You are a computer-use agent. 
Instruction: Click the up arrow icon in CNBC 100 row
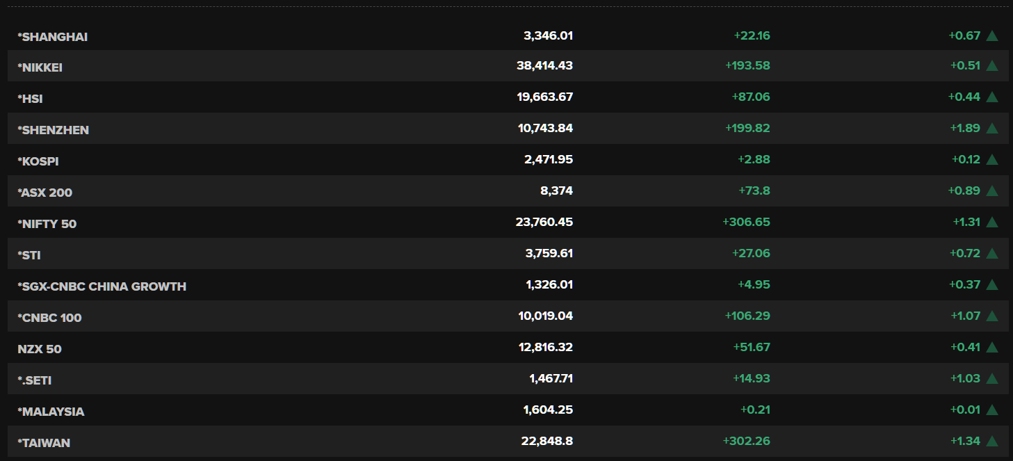pos(992,316)
